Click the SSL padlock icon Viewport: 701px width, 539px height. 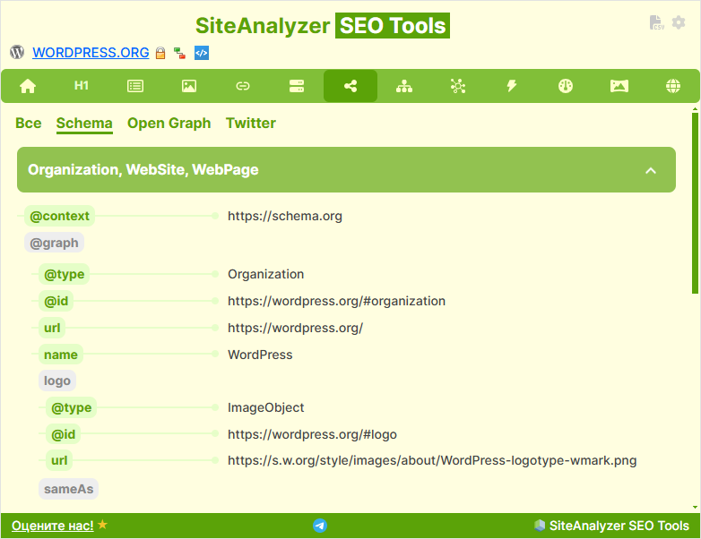tap(160, 53)
